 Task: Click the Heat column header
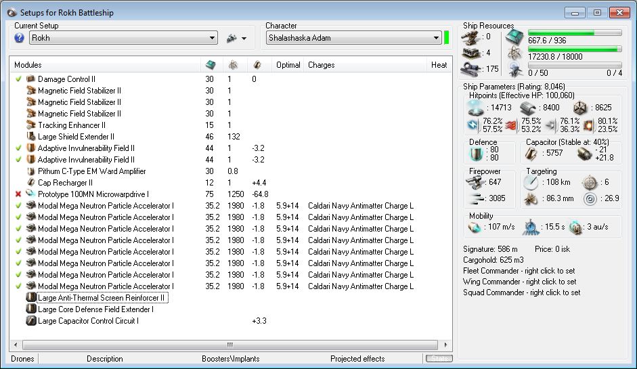tap(439, 65)
